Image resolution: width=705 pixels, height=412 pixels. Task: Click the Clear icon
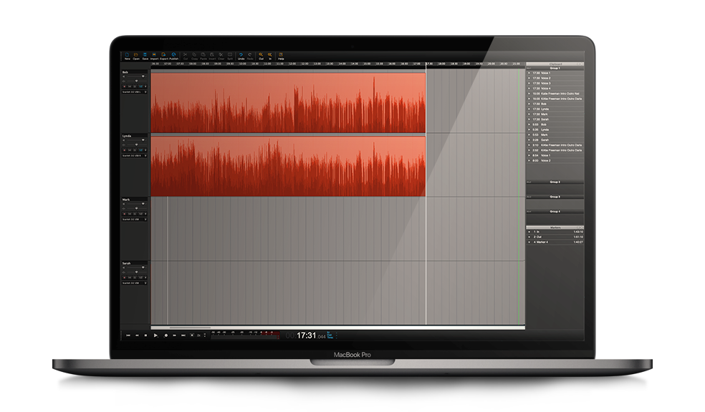[x=221, y=54]
